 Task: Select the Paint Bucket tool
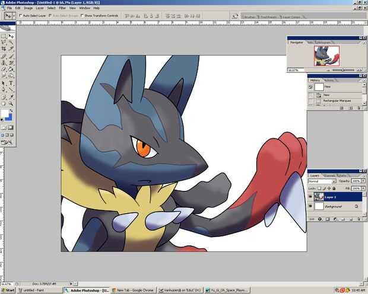click(11, 69)
